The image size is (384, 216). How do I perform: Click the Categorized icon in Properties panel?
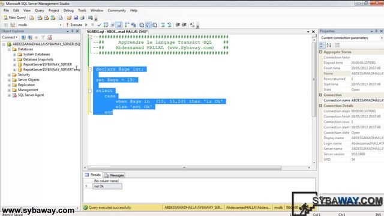(x=322, y=46)
